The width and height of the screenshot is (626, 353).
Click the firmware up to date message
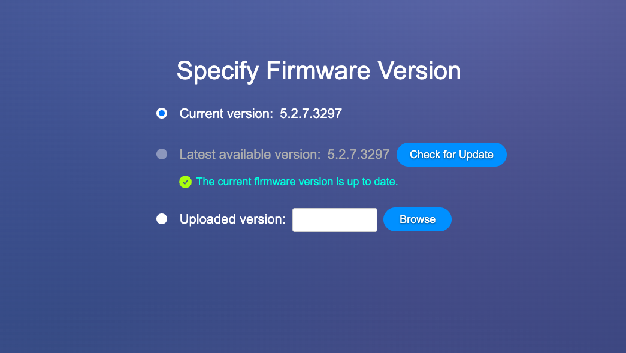pyautogui.click(x=297, y=182)
